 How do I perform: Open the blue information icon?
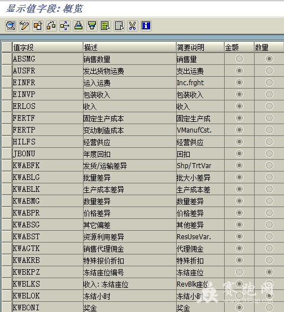146,25
